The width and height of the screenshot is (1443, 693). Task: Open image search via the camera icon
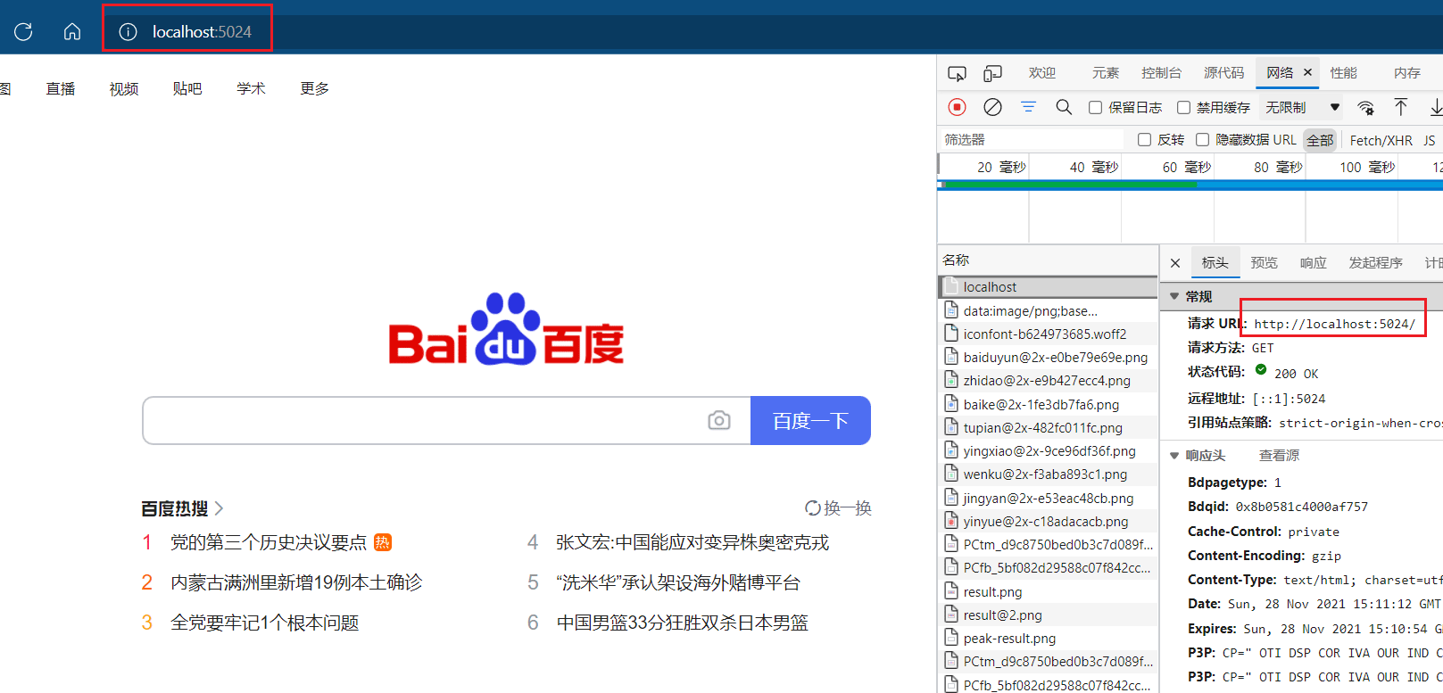click(719, 420)
